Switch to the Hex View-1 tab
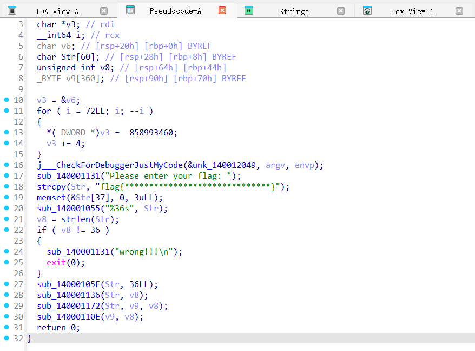Screen dimensions: 475x351 pos(412,11)
